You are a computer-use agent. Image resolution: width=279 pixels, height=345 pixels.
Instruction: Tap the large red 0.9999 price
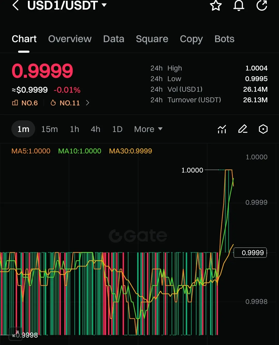(42, 71)
